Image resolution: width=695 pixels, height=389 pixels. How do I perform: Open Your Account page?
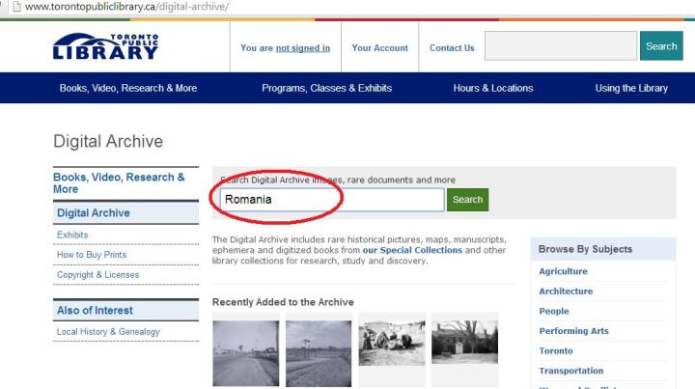379,48
